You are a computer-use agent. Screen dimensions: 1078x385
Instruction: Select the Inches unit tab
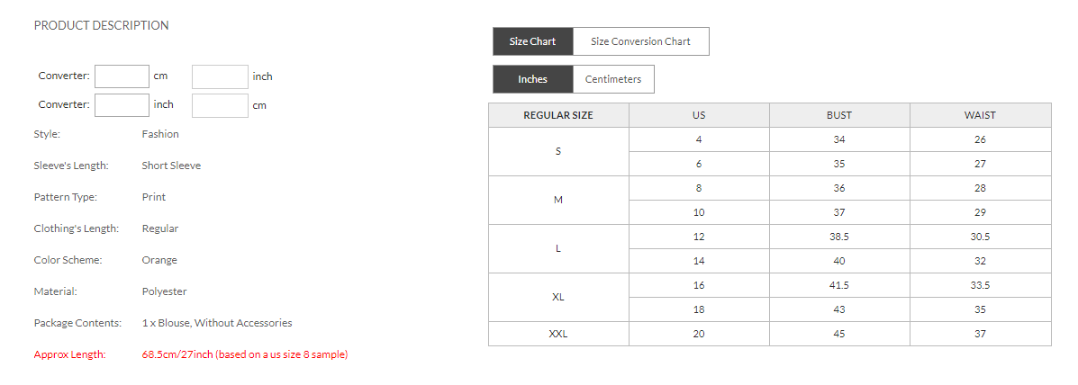(x=532, y=79)
